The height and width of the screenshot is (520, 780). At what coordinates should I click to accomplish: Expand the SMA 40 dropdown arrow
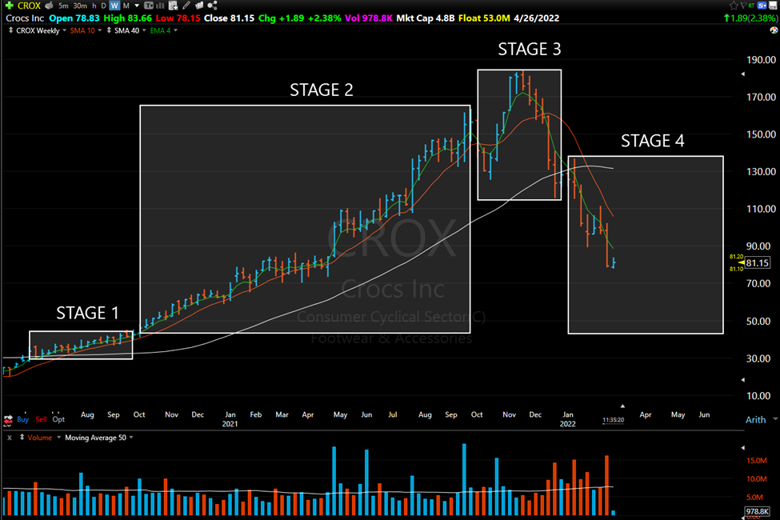[144, 30]
